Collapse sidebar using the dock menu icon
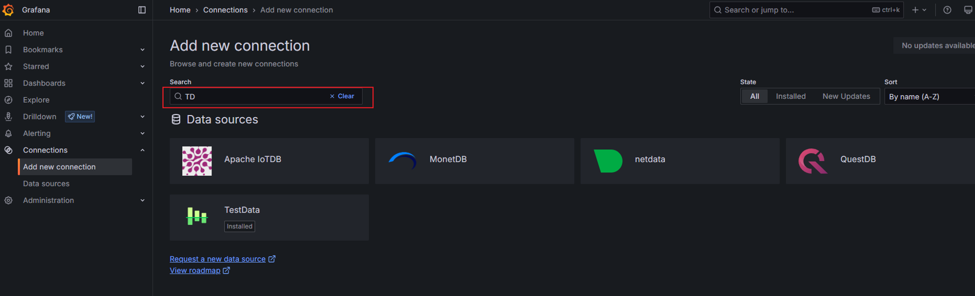The image size is (975, 296). (x=142, y=10)
